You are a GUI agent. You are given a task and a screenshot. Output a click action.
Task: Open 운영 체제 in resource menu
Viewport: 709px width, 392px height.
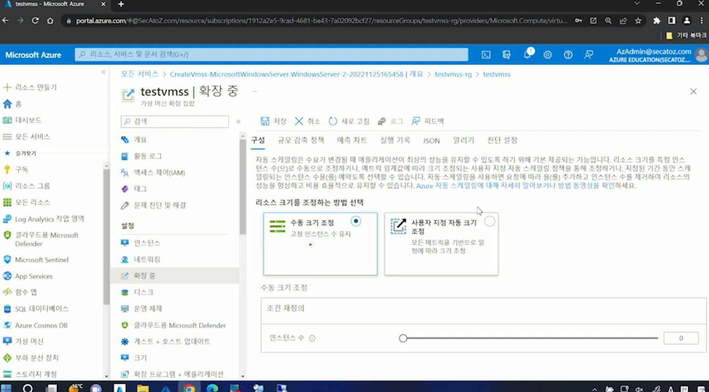[x=148, y=309]
